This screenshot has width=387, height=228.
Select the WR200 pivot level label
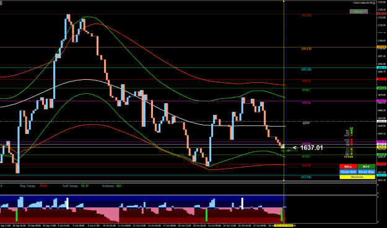[307, 15]
